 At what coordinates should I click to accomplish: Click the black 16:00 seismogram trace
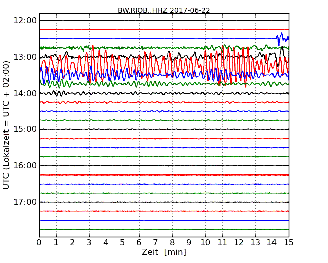pos(164,166)
